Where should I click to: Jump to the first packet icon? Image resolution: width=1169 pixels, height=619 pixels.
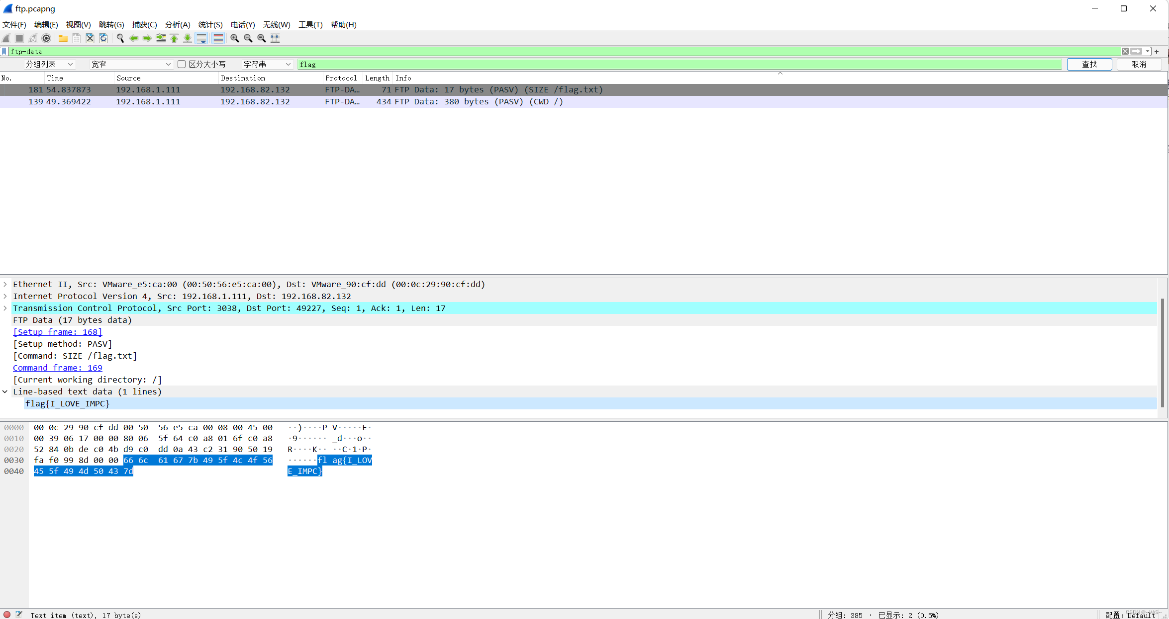174,38
